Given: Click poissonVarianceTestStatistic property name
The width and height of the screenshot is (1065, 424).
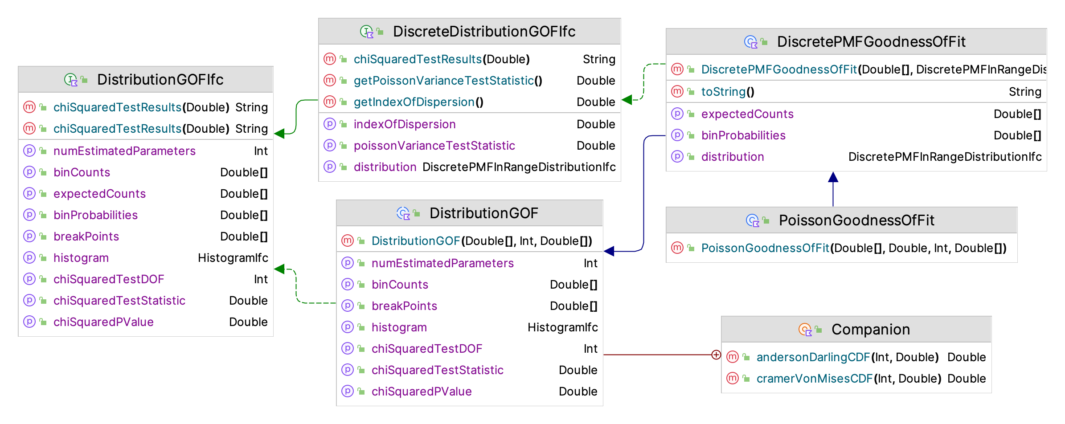Looking at the screenshot, I should point(434,146).
